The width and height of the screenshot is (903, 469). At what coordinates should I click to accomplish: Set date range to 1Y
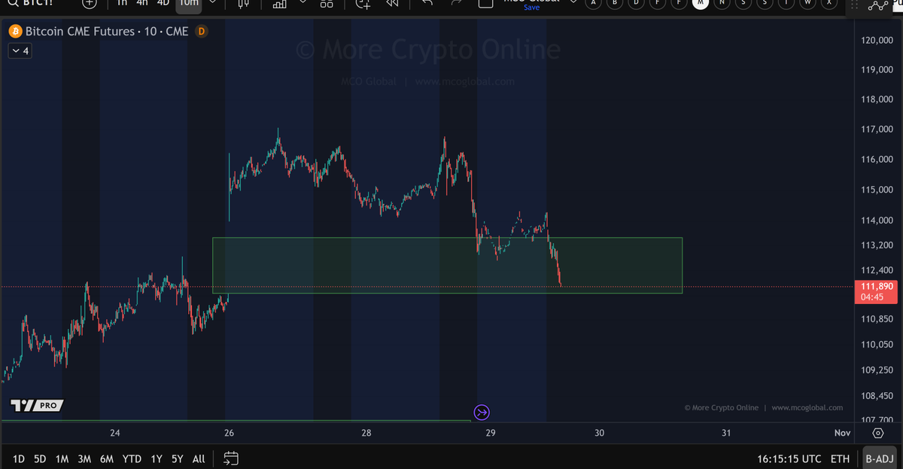[156, 458]
